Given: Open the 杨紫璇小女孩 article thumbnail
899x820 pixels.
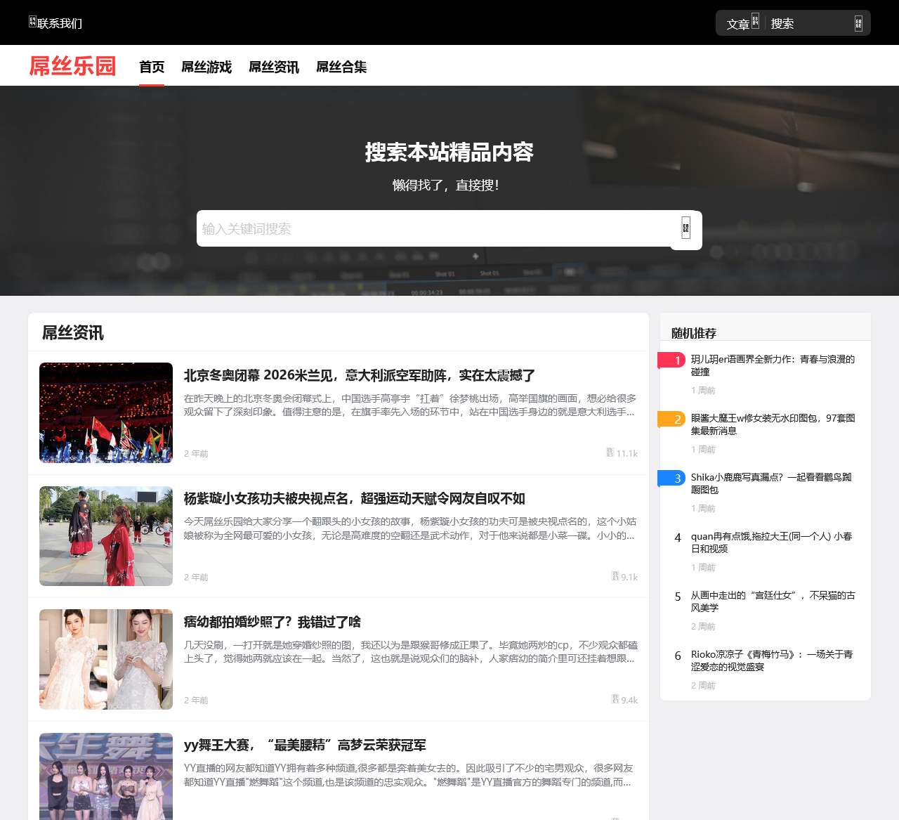Looking at the screenshot, I should point(106,536).
